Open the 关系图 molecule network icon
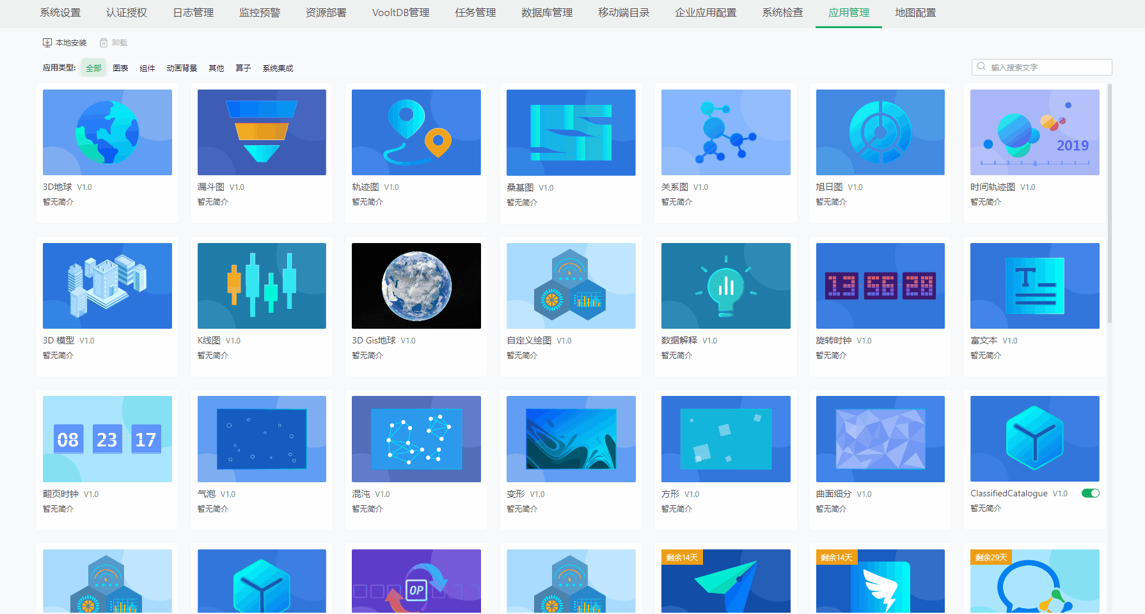Screen dimensions: 1145x614 coord(726,132)
